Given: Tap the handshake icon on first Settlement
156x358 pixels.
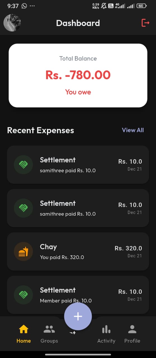Looking at the screenshot, I should tap(23, 165).
